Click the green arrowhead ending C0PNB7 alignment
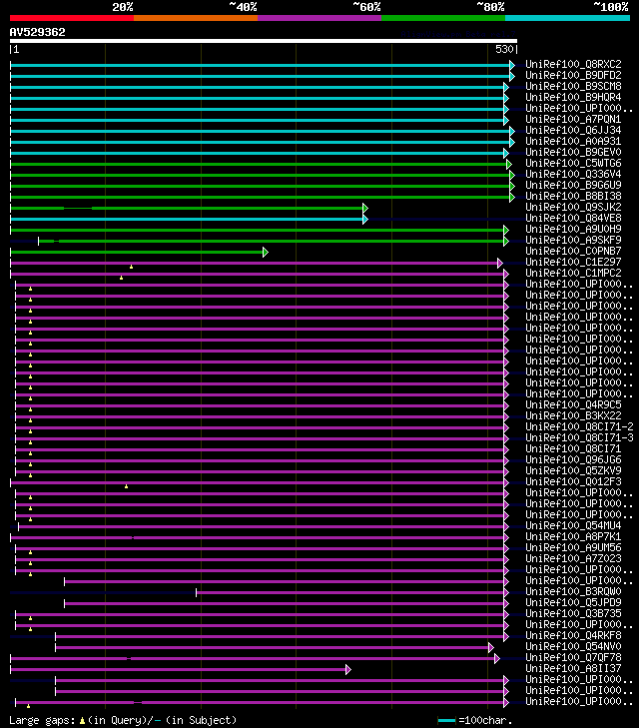This screenshot has width=639, height=728. click(266, 252)
